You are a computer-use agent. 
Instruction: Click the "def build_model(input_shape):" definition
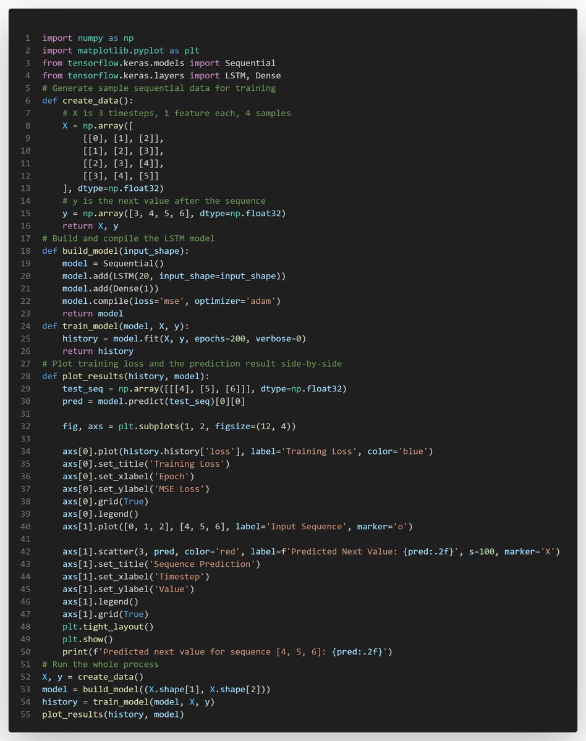[115, 251]
